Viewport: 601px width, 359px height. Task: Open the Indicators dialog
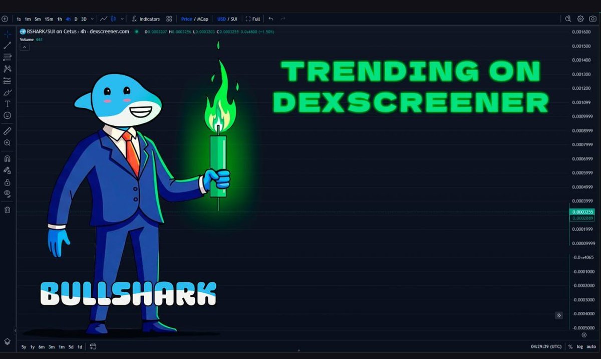click(x=146, y=19)
